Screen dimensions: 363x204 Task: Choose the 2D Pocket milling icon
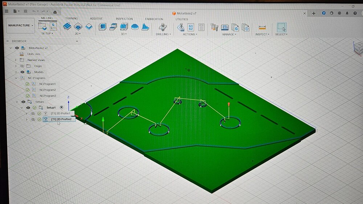[x=78, y=26]
